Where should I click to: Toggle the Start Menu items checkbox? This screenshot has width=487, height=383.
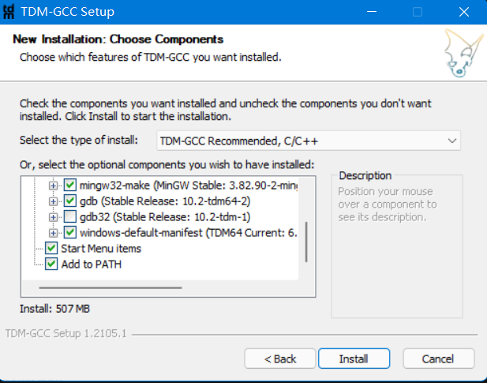click(x=52, y=249)
